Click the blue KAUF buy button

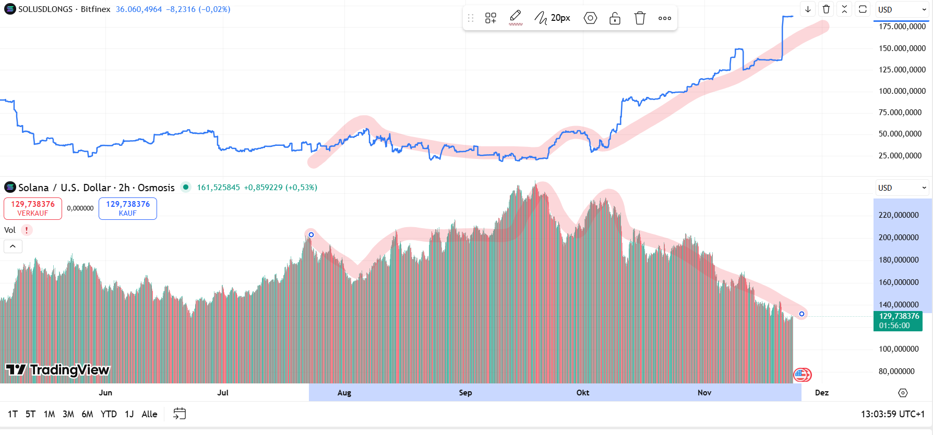(128, 208)
